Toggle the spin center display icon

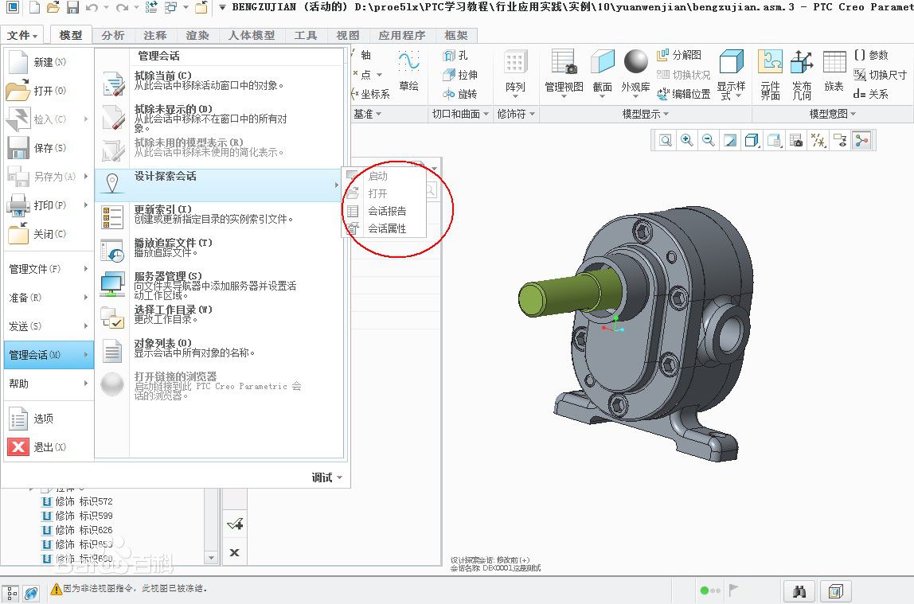[x=861, y=141]
